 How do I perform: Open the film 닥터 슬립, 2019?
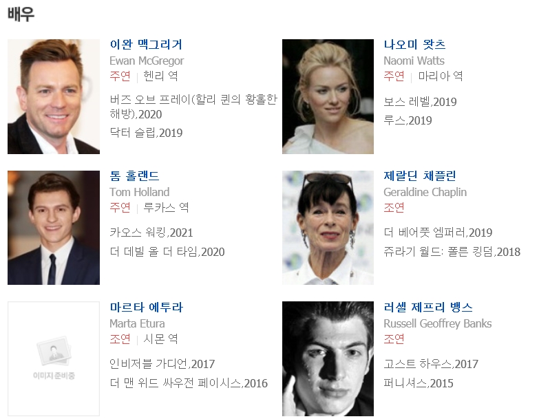(x=146, y=133)
